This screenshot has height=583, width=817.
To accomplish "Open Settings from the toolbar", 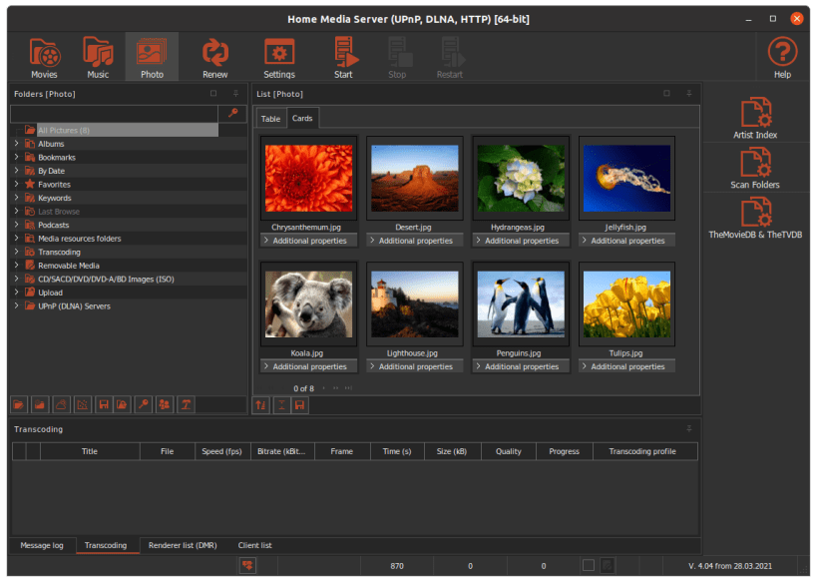I will tap(279, 56).
